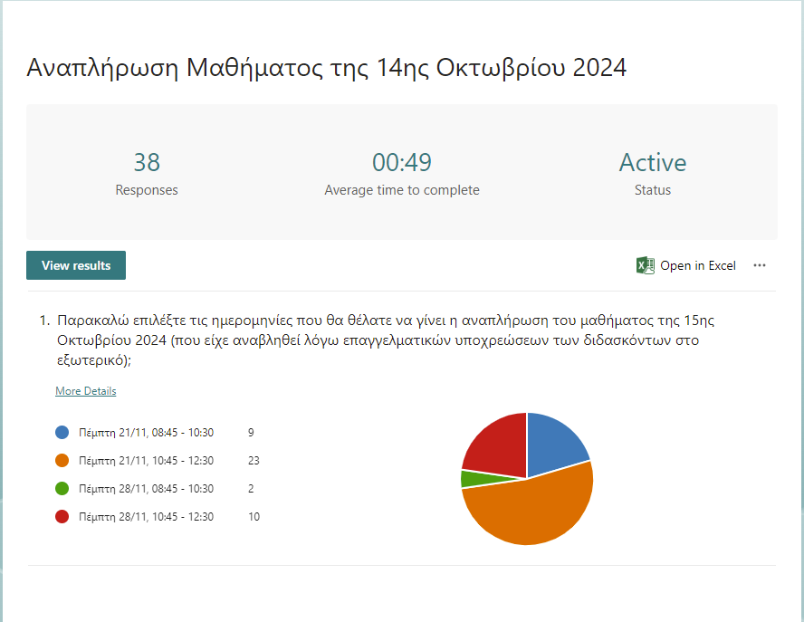Click the count value 10 in legend

tap(254, 516)
